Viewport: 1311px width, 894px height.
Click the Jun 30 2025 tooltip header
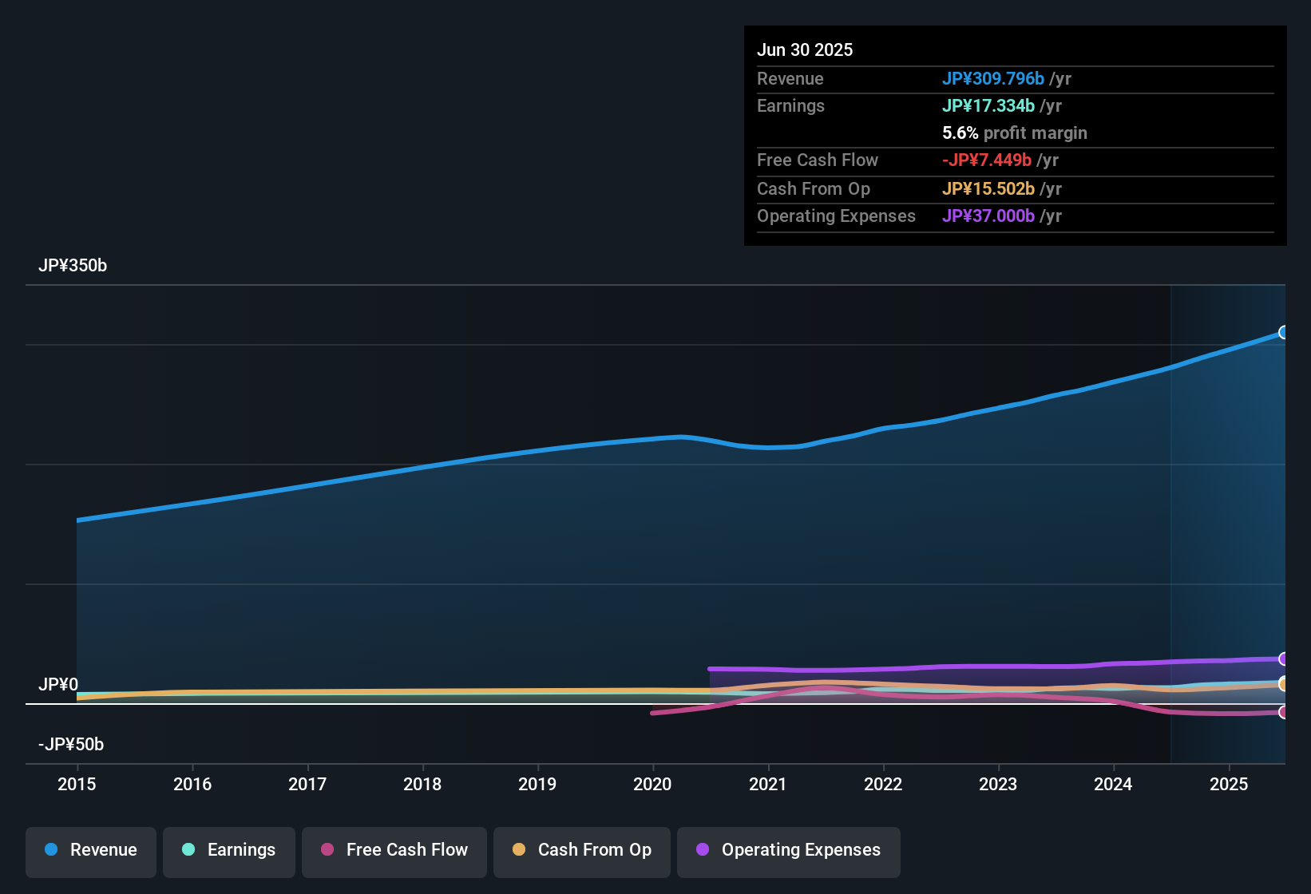tap(805, 49)
